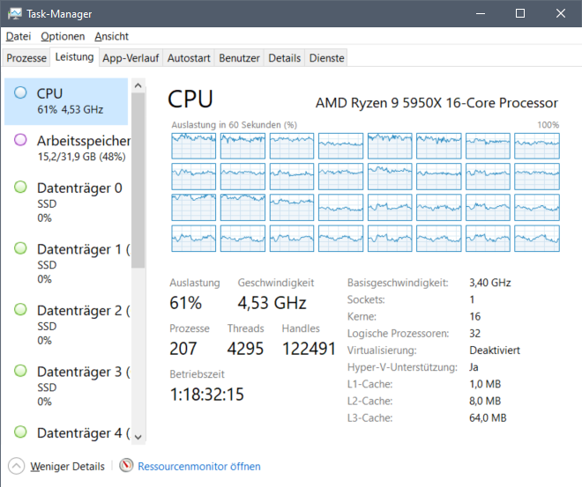Click L3-Cache value 64,0 MB
Image resolution: width=582 pixels, height=487 pixels.
(x=488, y=418)
